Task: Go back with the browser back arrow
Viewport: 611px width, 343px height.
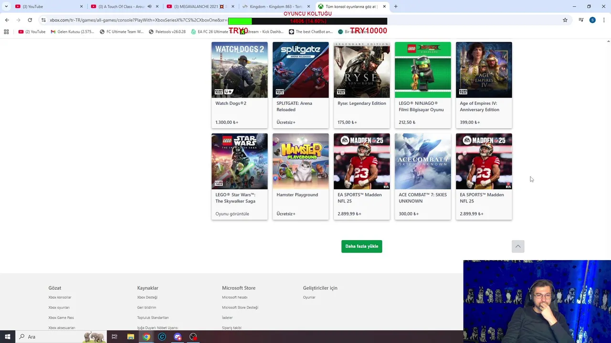Action: tap(7, 20)
